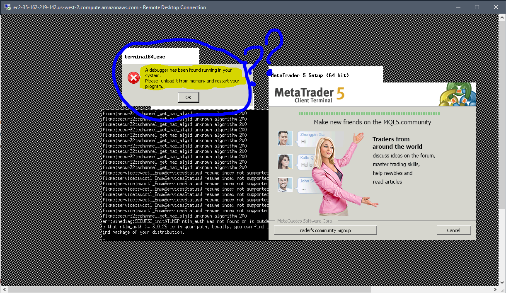Click OK in the terminal64.exe error dialog

[188, 97]
